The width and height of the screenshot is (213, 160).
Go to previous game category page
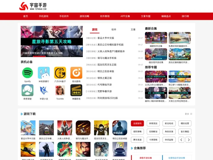(x=181, y=140)
